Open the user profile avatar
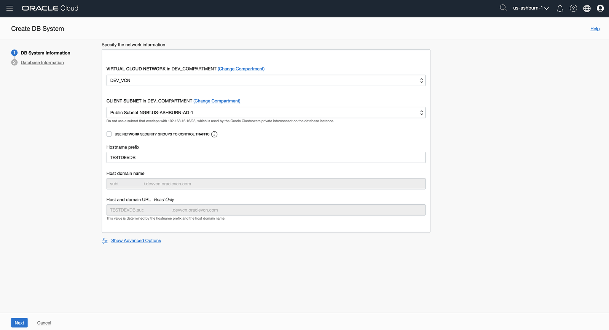 pos(600,8)
